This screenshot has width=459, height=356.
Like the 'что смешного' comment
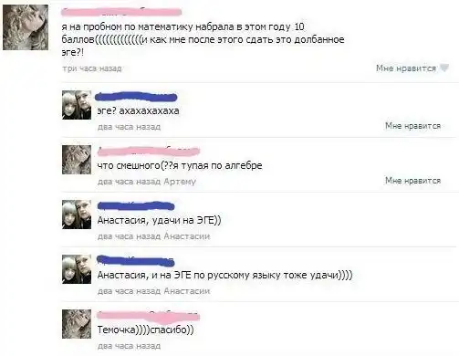click(412, 181)
